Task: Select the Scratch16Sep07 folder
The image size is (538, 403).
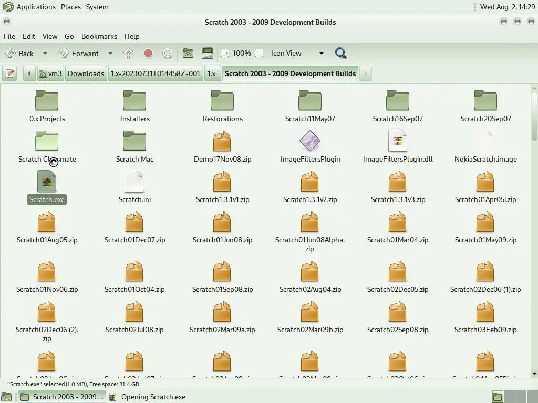Action: pos(398,106)
